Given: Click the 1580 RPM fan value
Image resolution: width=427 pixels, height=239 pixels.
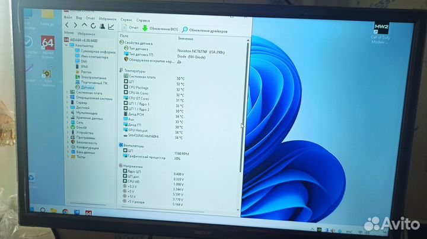Looking at the screenshot, I should click(181, 154).
